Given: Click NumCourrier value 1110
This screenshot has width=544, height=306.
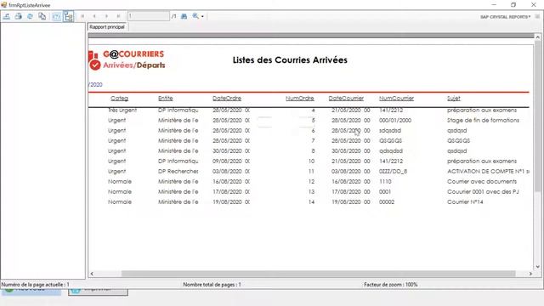Looking at the screenshot, I should [x=385, y=181].
